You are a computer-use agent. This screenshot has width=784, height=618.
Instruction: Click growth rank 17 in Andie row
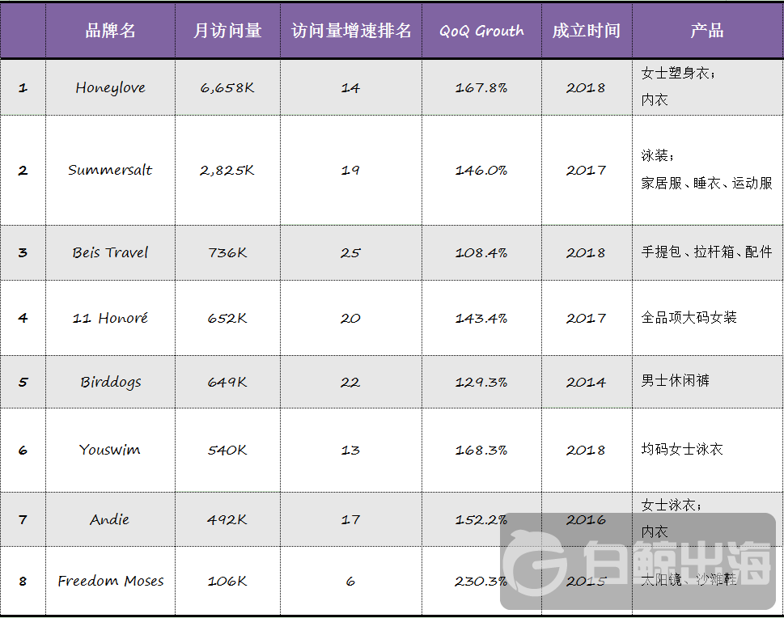(350, 519)
